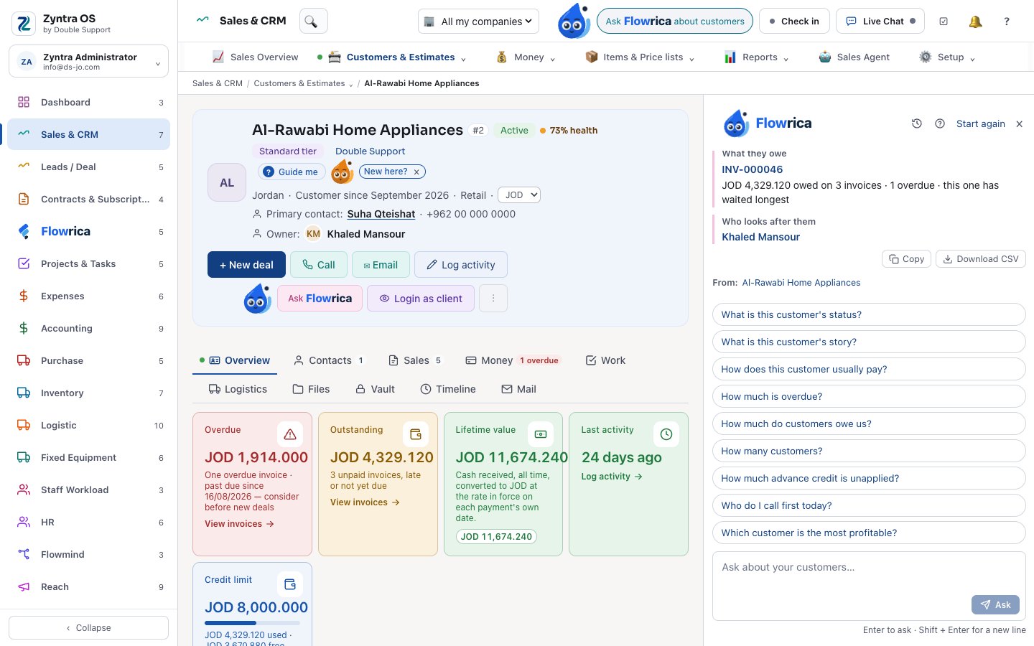The image size is (1034, 646).
Task: Open the Suha Qteishat contact link
Action: pyautogui.click(x=381, y=214)
